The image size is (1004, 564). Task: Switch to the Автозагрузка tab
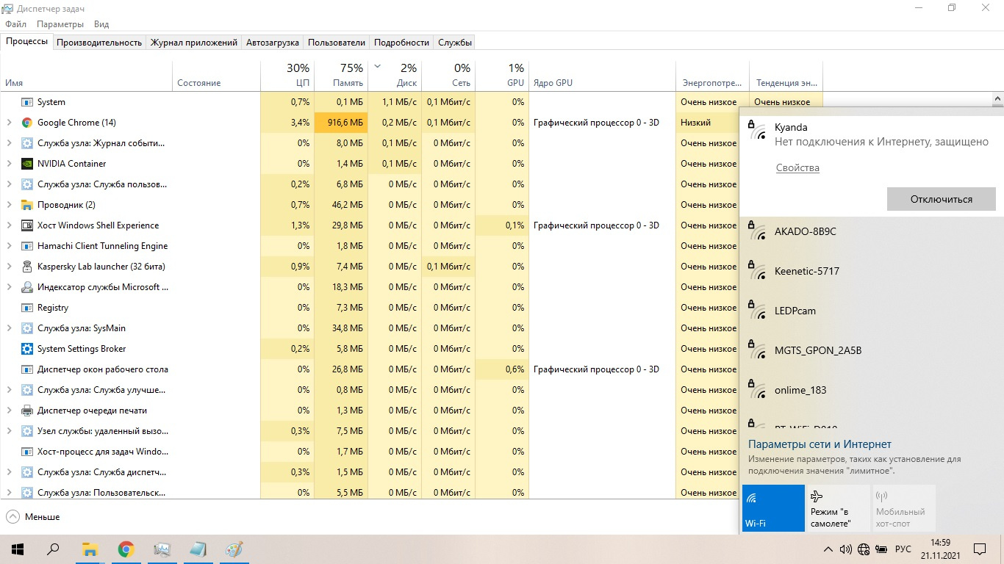point(273,43)
